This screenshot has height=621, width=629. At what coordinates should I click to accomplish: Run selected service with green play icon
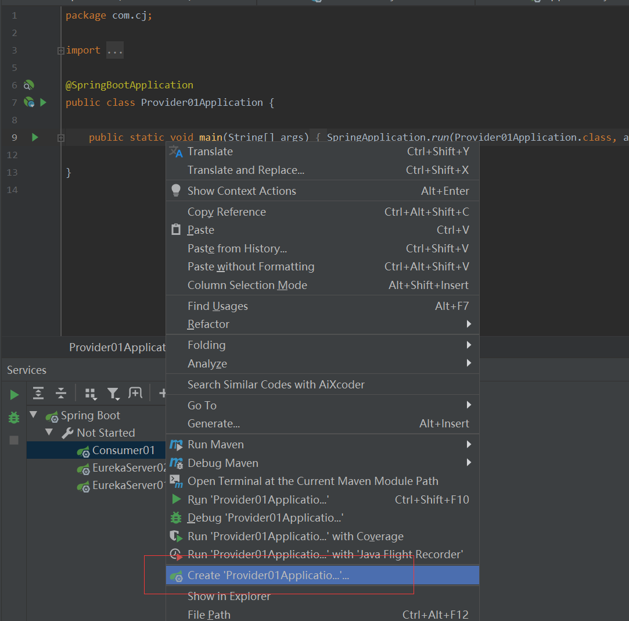[x=13, y=394]
